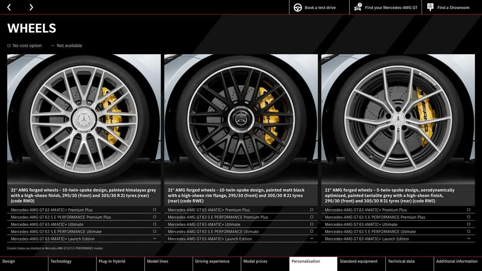Click the ceramic brakes footnote text
This screenshot has height=271, width=482.
tap(55, 249)
